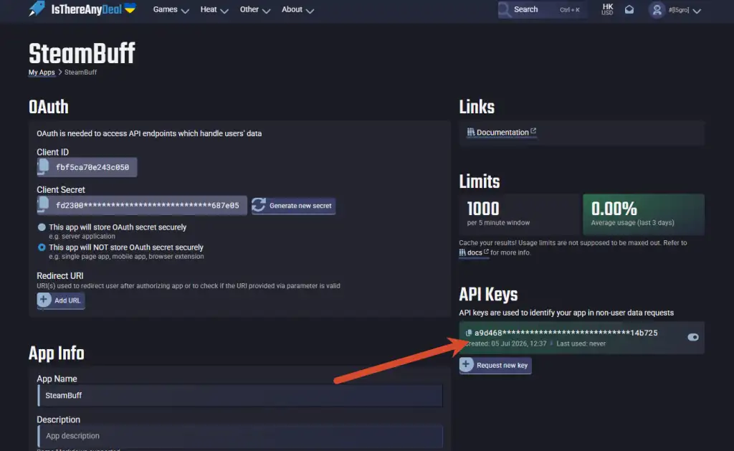Click the IsThereAnyDeal rocket logo

pos(37,9)
